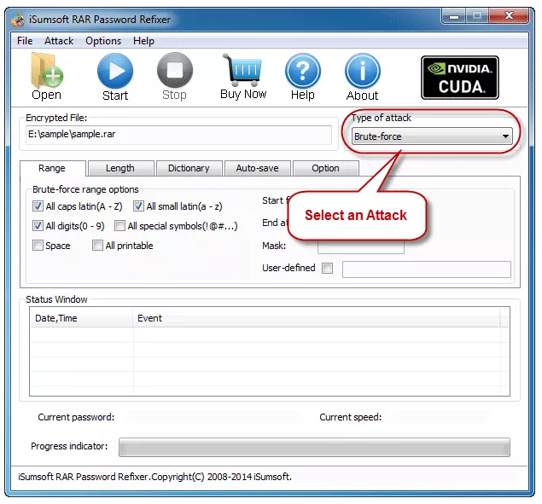Close the iSumsoft RAR Password Refixer window
Image resolution: width=542 pixels, height=504 pixels.
point(509,15)
